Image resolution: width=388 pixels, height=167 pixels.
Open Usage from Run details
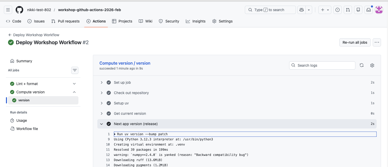point(21,120)
